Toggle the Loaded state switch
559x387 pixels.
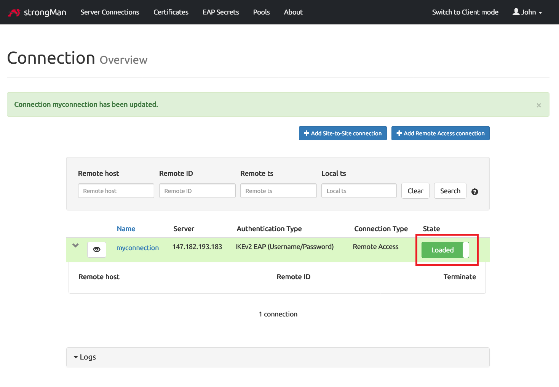point(445,250)
